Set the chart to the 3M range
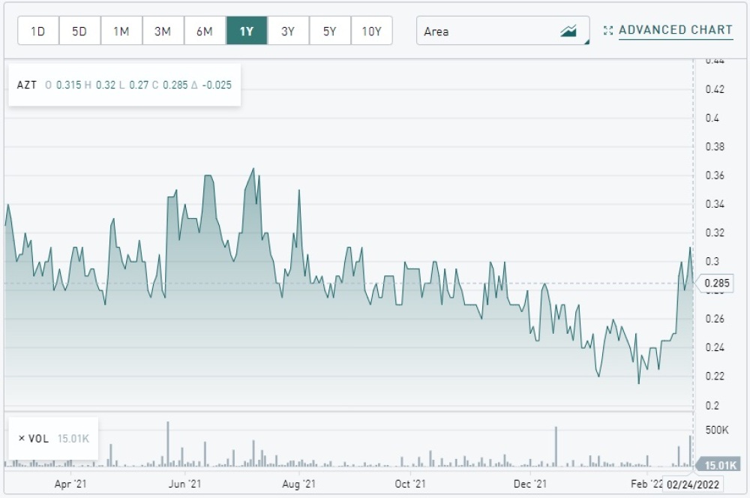Image resolution: width=750 pixels, height=498 pixels. (163, 31)
